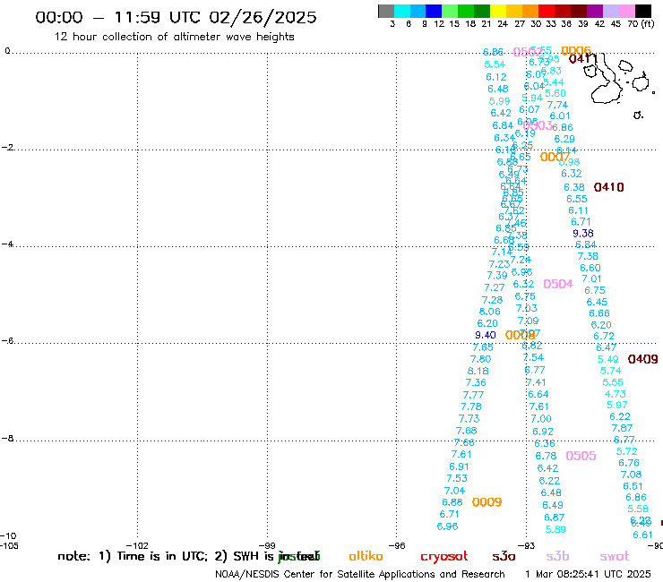Click the wave height value 5.60
Viewport: 663px width, 582px height.
pos(555,93)
